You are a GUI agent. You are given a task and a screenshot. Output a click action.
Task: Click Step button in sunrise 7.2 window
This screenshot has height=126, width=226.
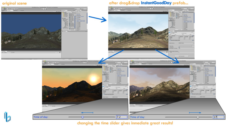[87, 63]
